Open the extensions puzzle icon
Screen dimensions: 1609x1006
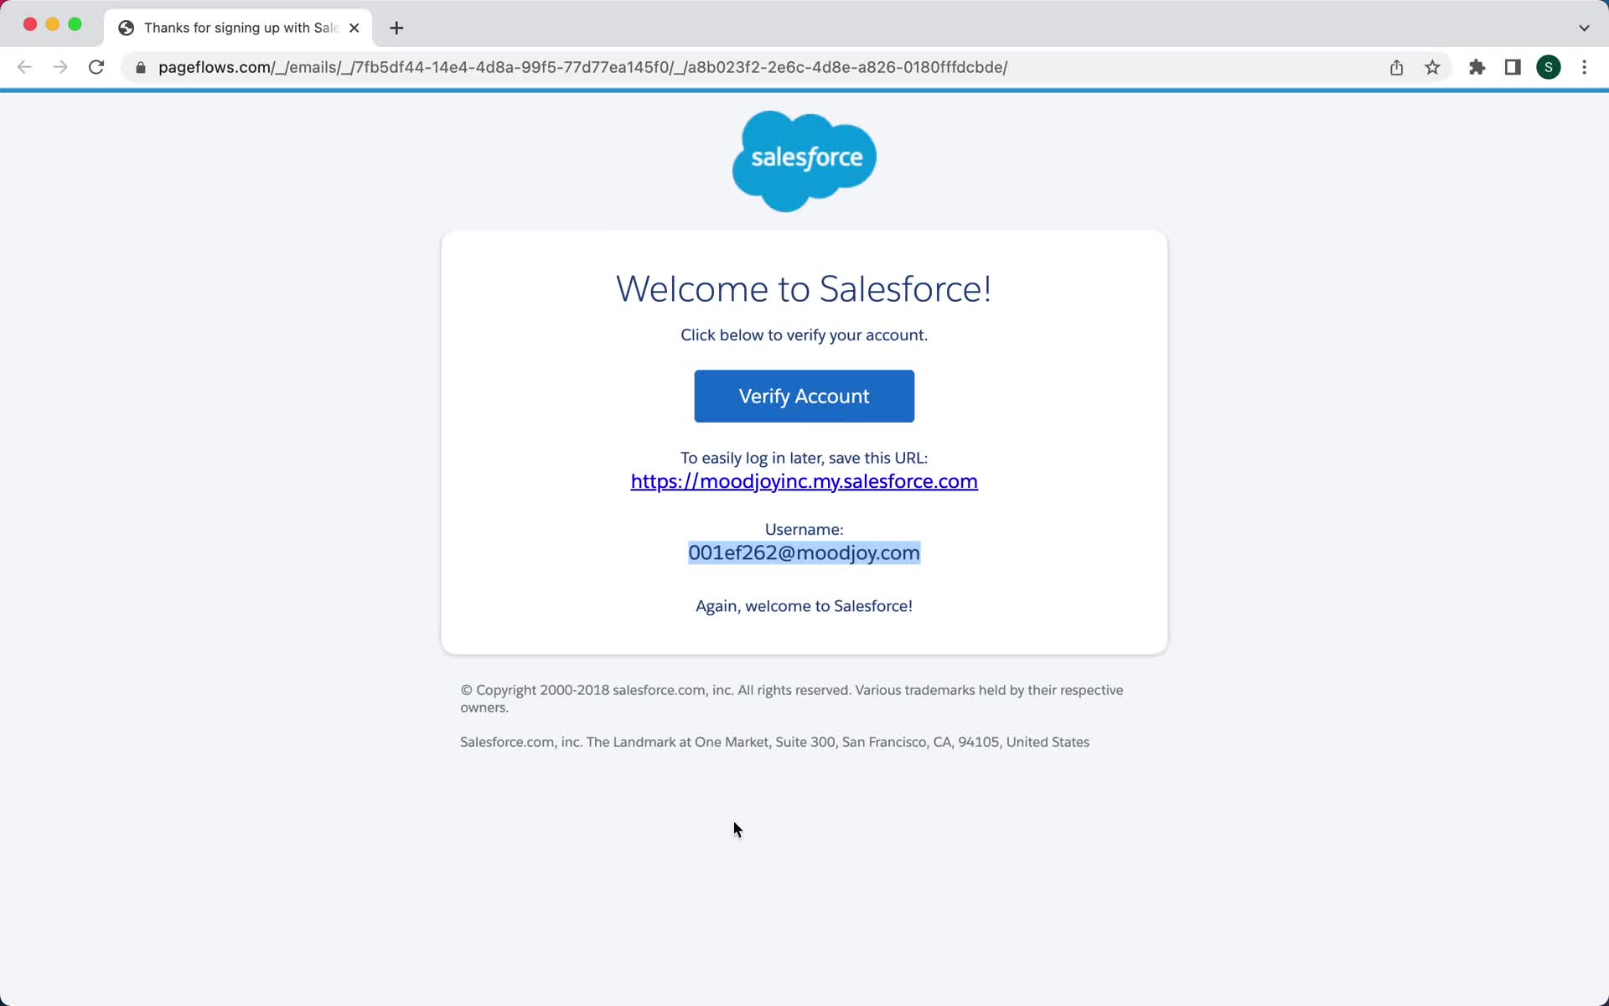pos(1477,67)
